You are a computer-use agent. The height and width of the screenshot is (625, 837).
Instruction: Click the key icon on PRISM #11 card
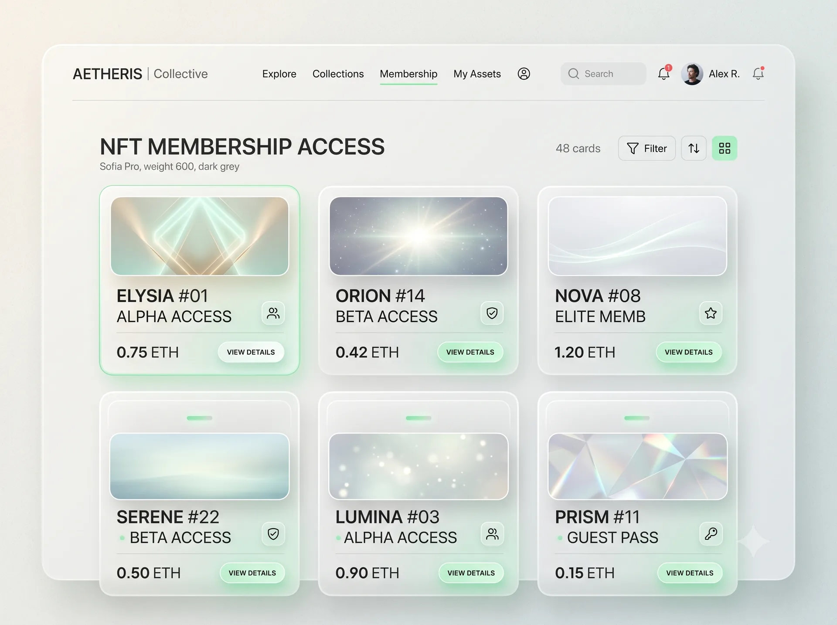(x=711, y=534)
